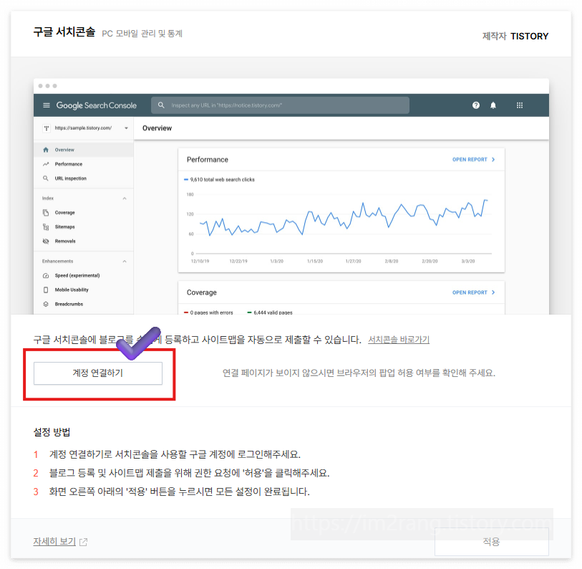Screen dimensions: 582x569
Task: Click the Breadcrumbs layers icon
Action: tap(46, 304)
